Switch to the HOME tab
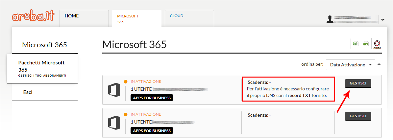 pyautogui.click(x=84, y=18)
